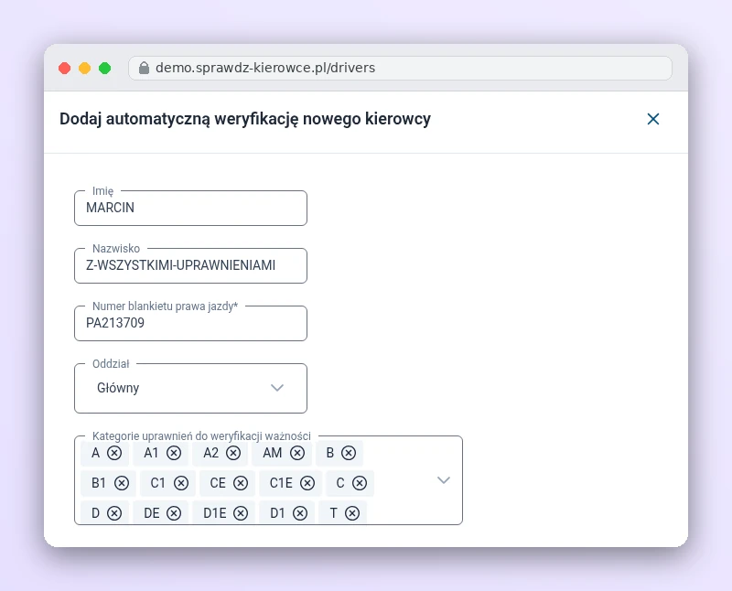The height and width of the screenshot is (591, 732).
Task: Remove the T category chip
Action: [352, 513]
